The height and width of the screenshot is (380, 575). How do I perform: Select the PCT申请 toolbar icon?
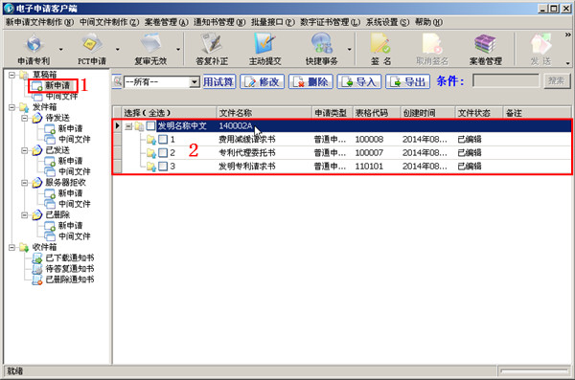click(92, 49)
